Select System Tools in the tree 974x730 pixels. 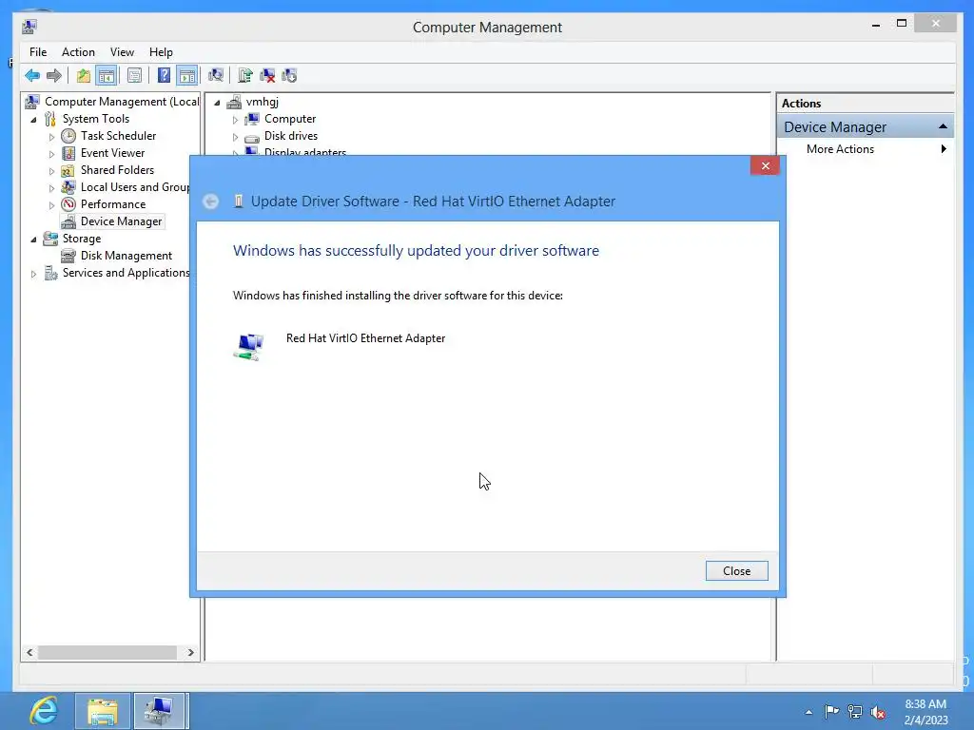96,119
